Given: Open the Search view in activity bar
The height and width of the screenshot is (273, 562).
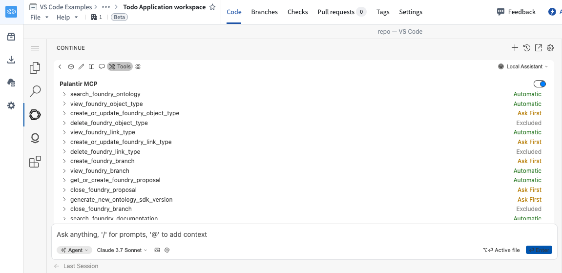Looking at the screenshot, I should click(x=35, y=91).
